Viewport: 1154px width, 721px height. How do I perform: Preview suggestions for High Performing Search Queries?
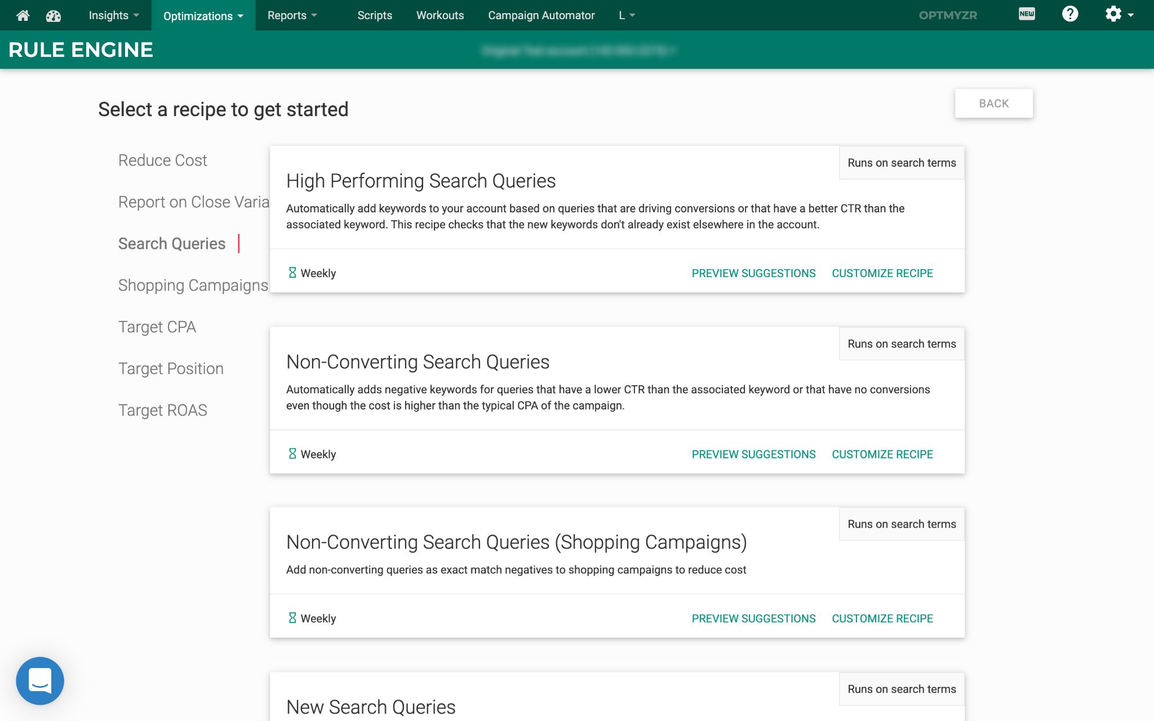pos(753,273)
